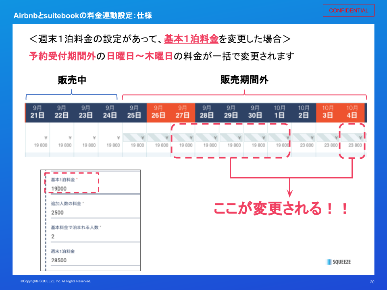Image resolution: width=387 pixels, height=290 pixels.
Task: Select the orange 9月27日 header
Action: click(182, 112)
